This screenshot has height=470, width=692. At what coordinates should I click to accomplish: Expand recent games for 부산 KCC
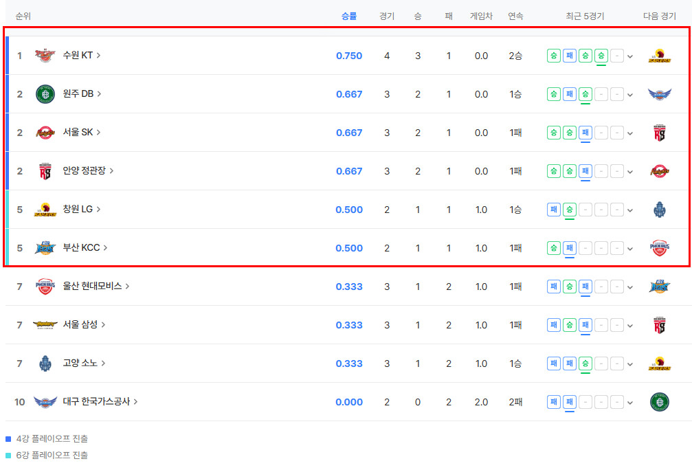click(x=629, y=249)
